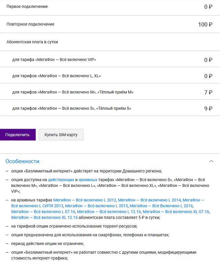Open МегаФон — Всё включено L 12.16 link
220x263 pixels.
click(109, 212)
